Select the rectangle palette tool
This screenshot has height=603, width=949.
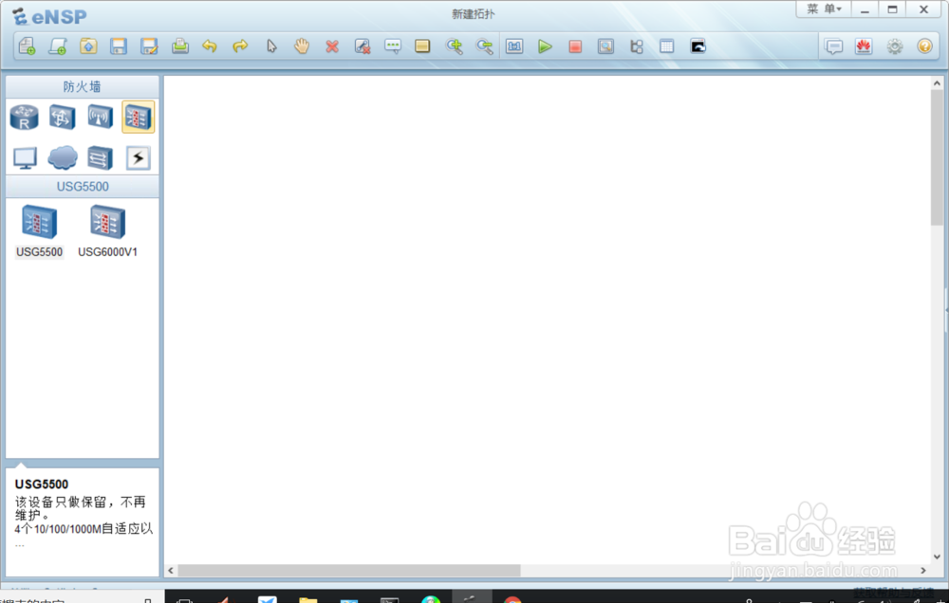422,46
